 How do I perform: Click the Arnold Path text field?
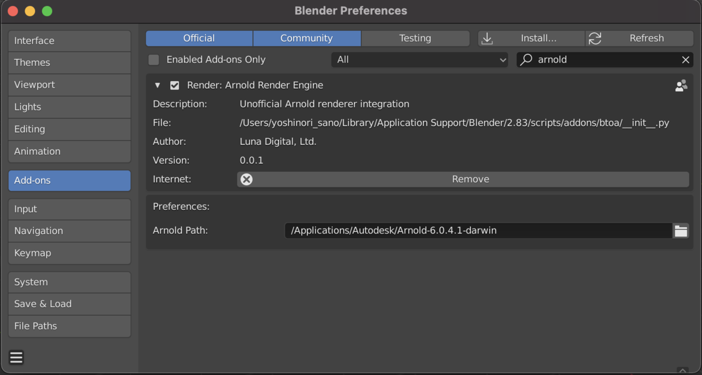point(479,231)
